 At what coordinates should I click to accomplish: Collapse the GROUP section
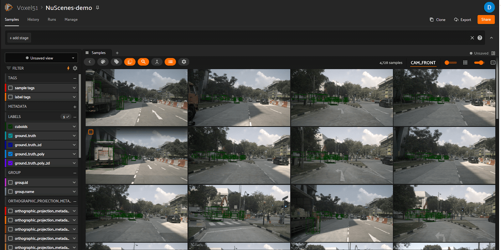[x=75, y=173]
